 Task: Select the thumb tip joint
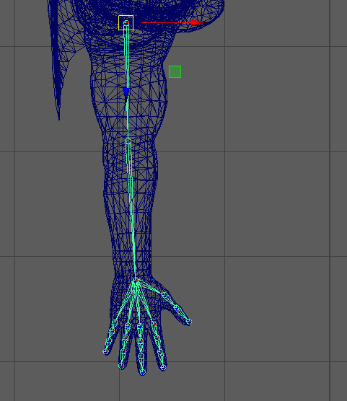pyautogui.click(x=189, y=322)
